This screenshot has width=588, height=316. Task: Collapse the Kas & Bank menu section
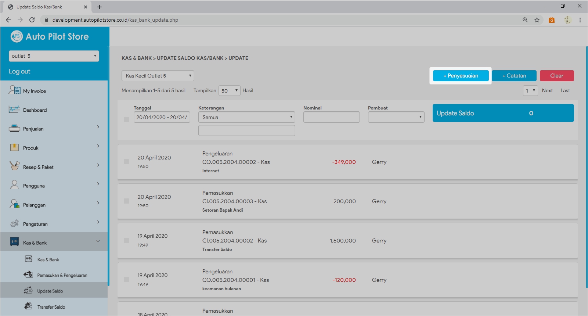[x=98, y=241]
